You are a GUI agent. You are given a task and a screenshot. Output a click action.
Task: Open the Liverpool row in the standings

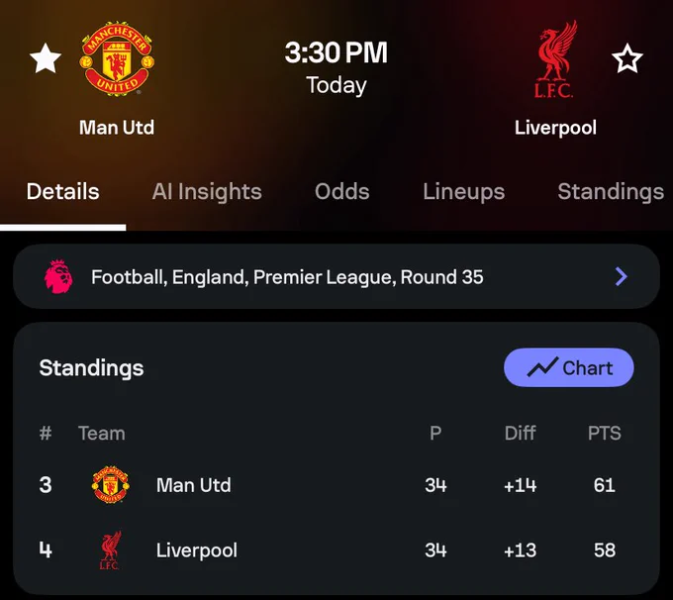[x=336, y=550]
